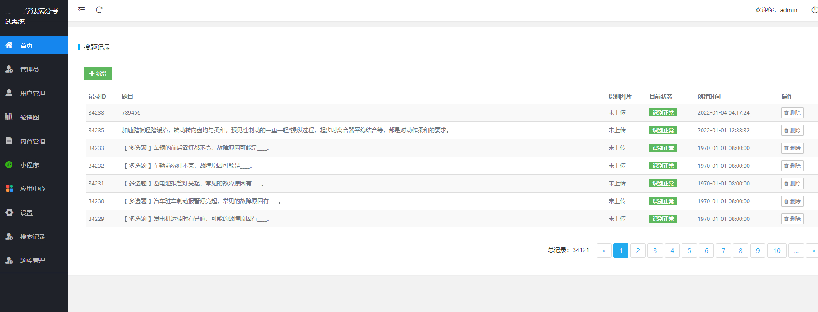Click the 创建时间 column header

(709, 96)
